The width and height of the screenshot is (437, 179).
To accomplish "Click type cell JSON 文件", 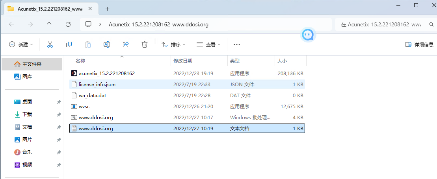I will [x=242, y=84].
